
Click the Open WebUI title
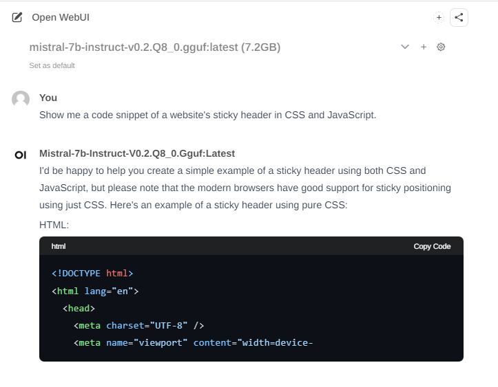coord(61,17)
